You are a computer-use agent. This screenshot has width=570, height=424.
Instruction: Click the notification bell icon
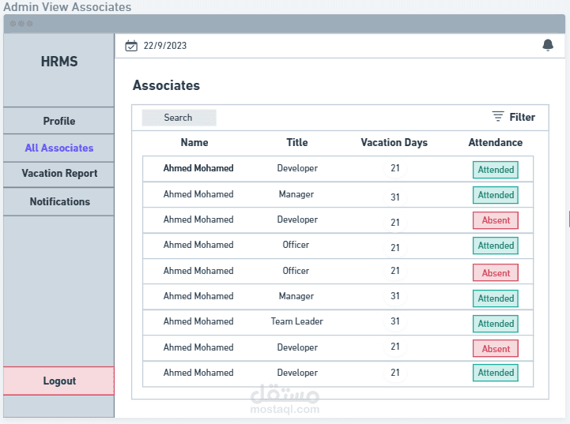tap(548, 46)
